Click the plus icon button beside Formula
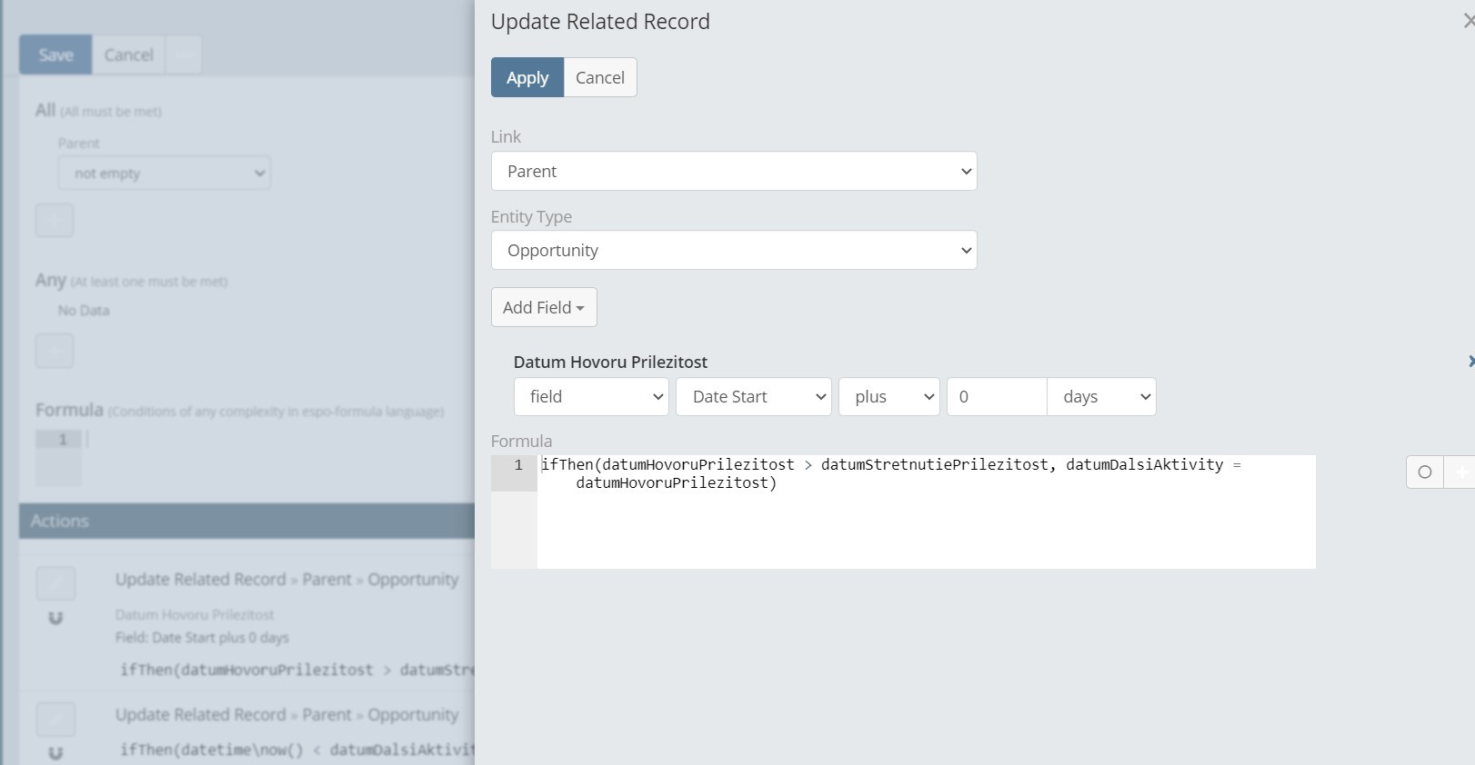 click(1461, 472)
